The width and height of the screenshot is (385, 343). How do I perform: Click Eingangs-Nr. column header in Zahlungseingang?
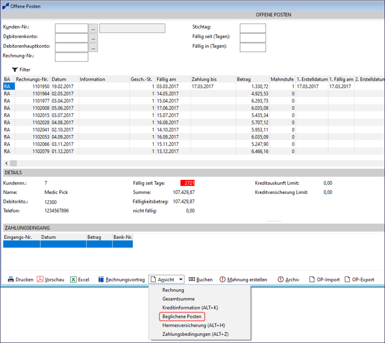(x=21, y=237)
